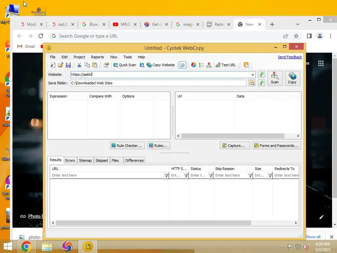This screenshot has width=337, height=253.
Task: Toggle the auto-scroll results list icon
Action: pyautogui.click(x=182, y=65)
